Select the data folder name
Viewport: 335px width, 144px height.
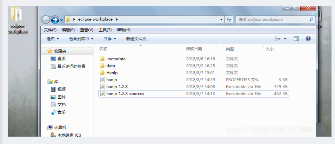click(110, 66)
